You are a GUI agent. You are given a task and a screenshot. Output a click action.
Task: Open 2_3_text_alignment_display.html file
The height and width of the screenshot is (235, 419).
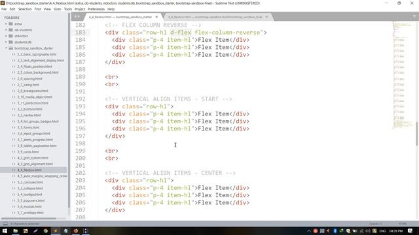click(x=41, y=61)
